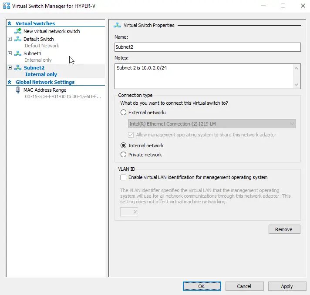Click the Apply button
This screenshot has width=310, height=295.
(x=287, y=286)
